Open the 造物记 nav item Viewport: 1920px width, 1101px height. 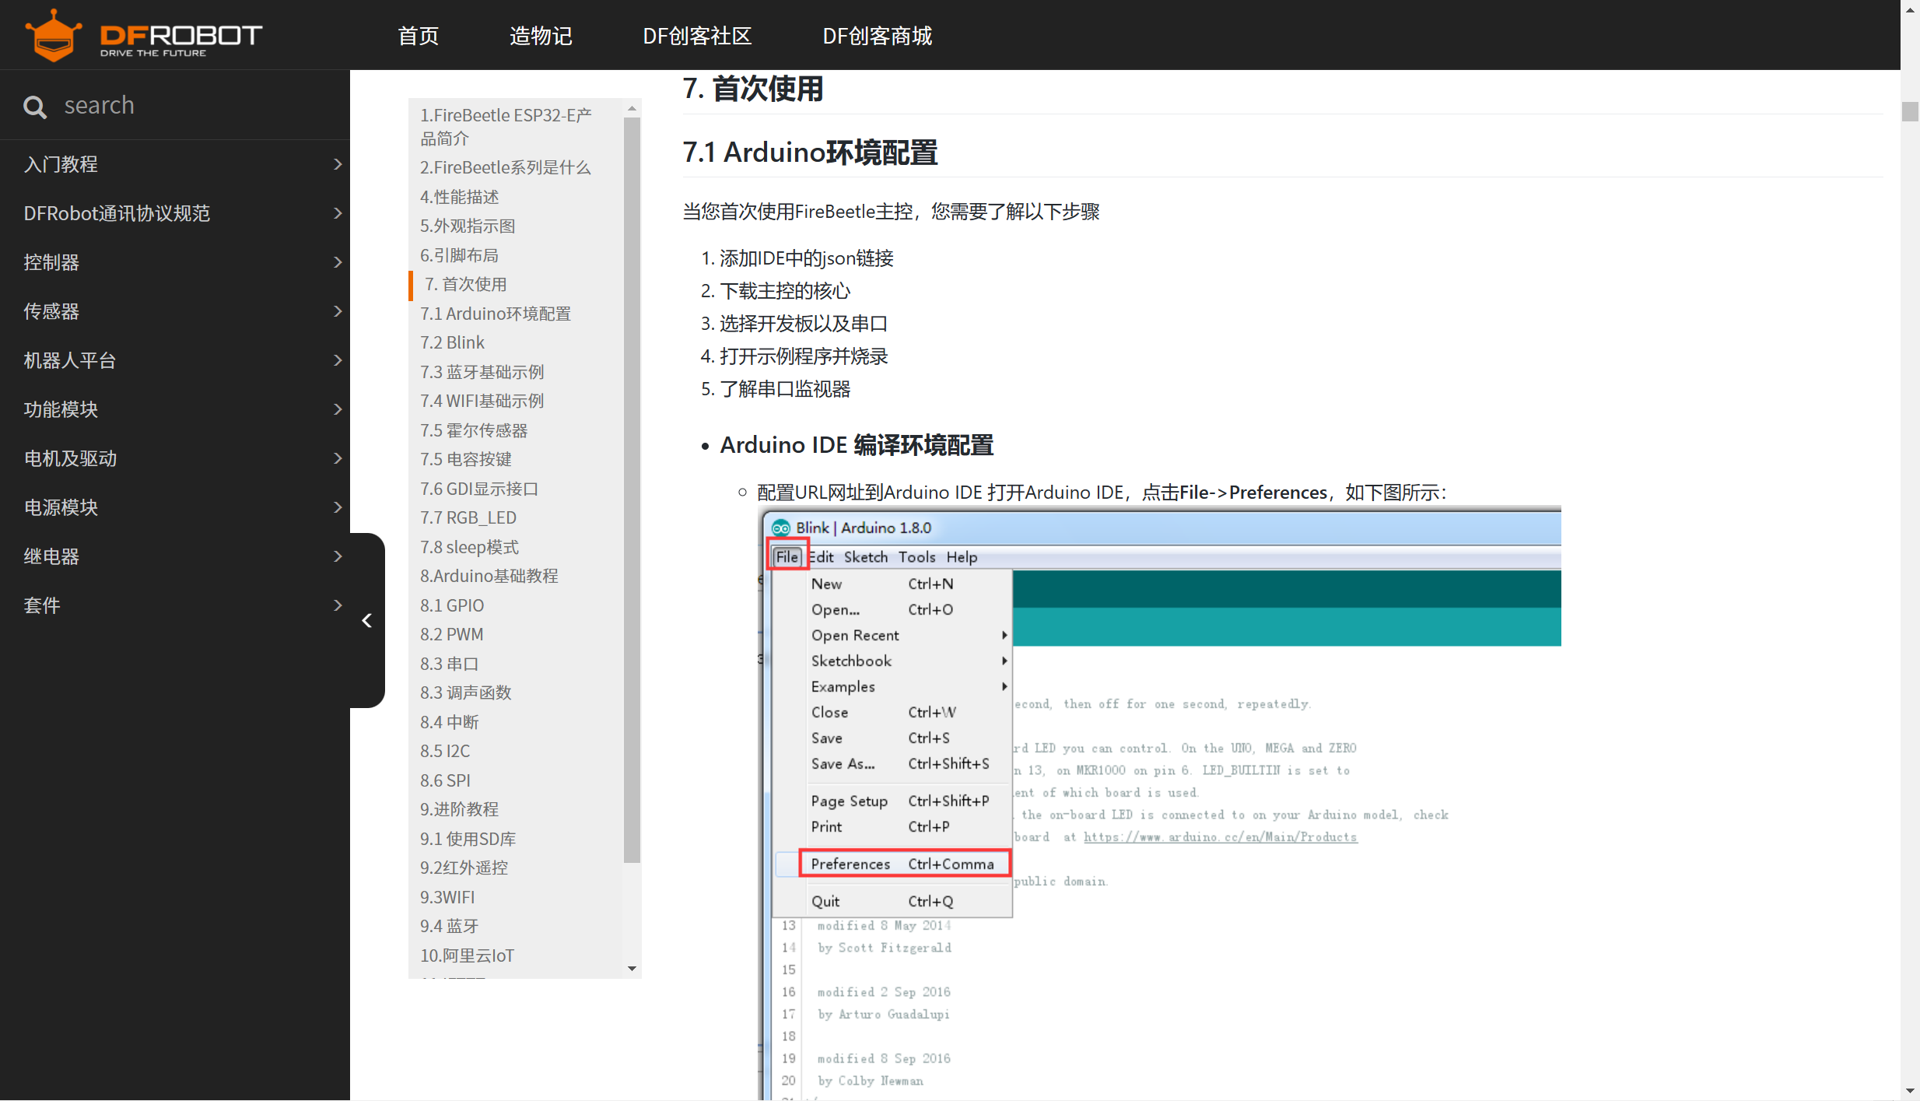click(541, 36)
